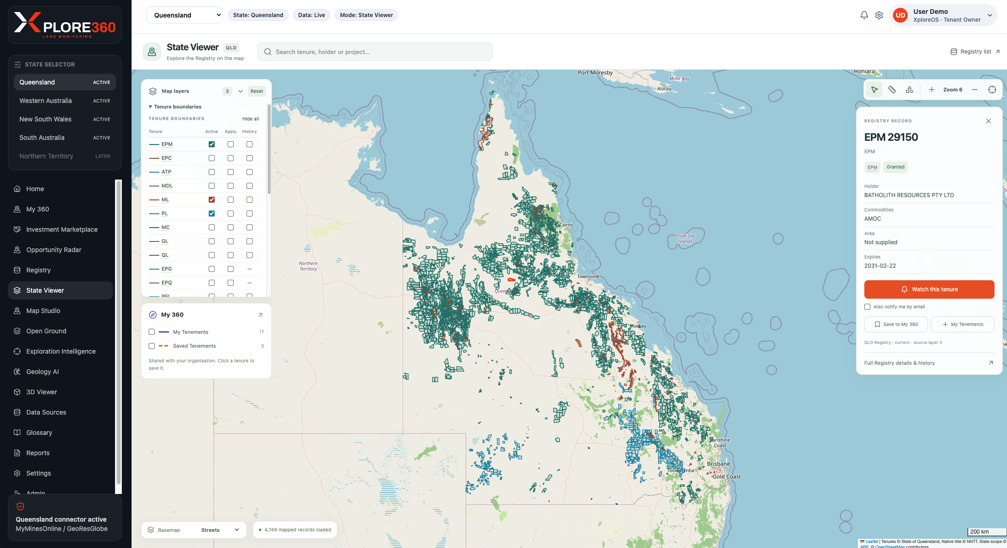The image size is (1007, 548).
Task: Open the notifications bell
Action: [864, 15]
